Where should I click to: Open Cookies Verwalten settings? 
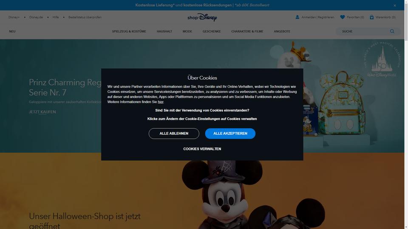(x=202, y=149)
